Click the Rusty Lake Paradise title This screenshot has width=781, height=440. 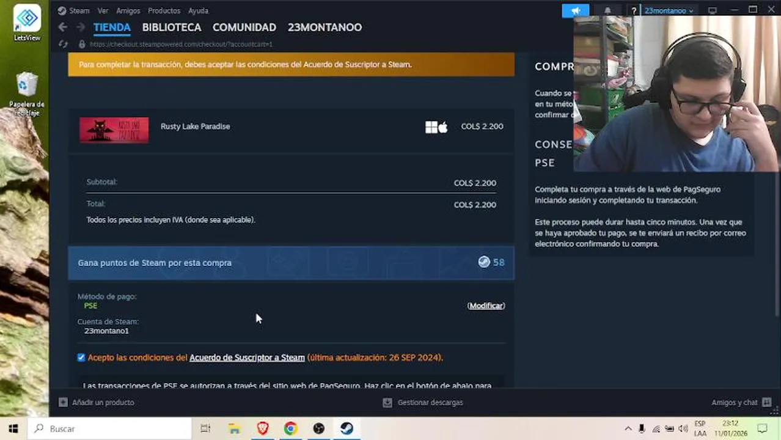(x=196, y=127)
